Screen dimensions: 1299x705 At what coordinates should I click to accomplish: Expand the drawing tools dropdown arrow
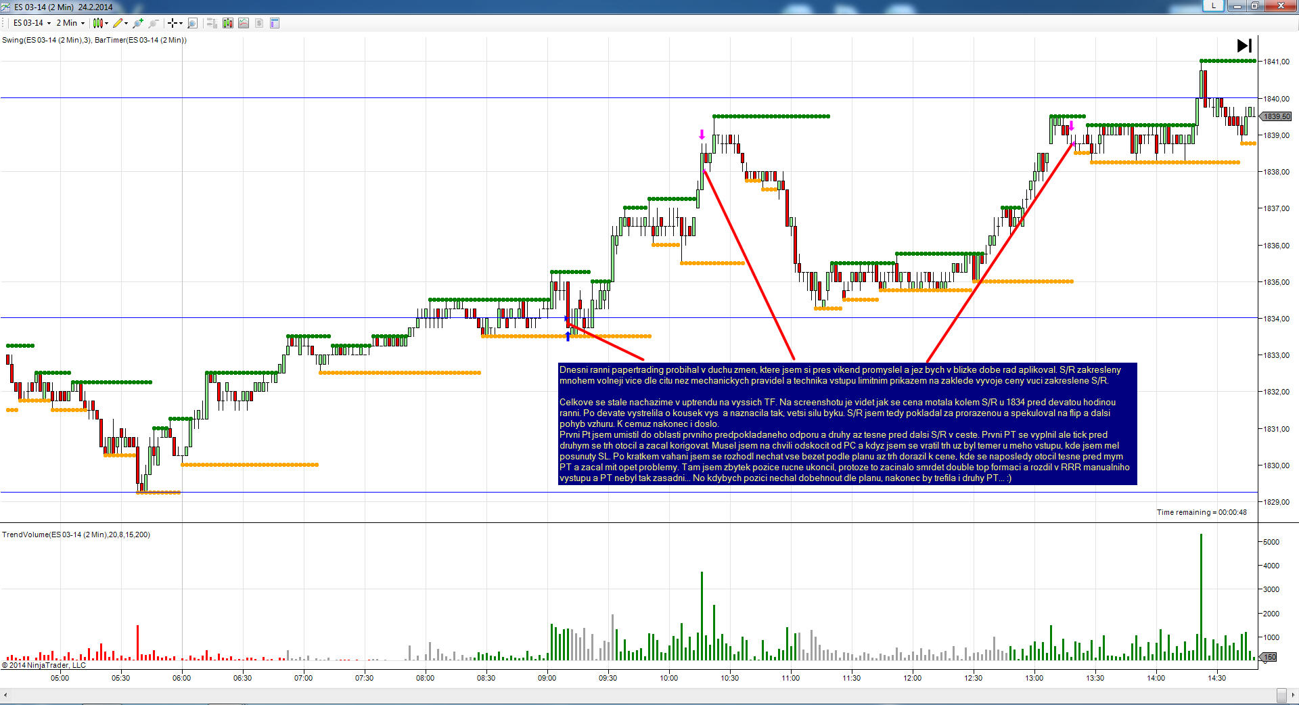pyautogui.click(x=127, y=23)
